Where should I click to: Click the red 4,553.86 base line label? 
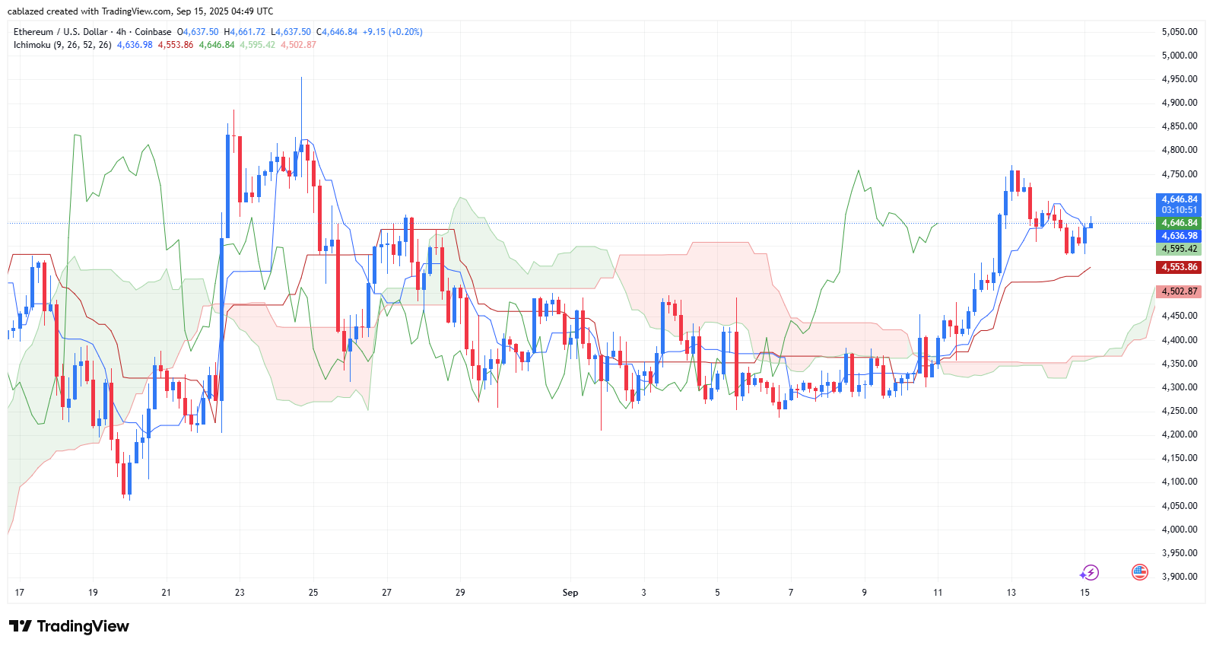point(1178,267)
